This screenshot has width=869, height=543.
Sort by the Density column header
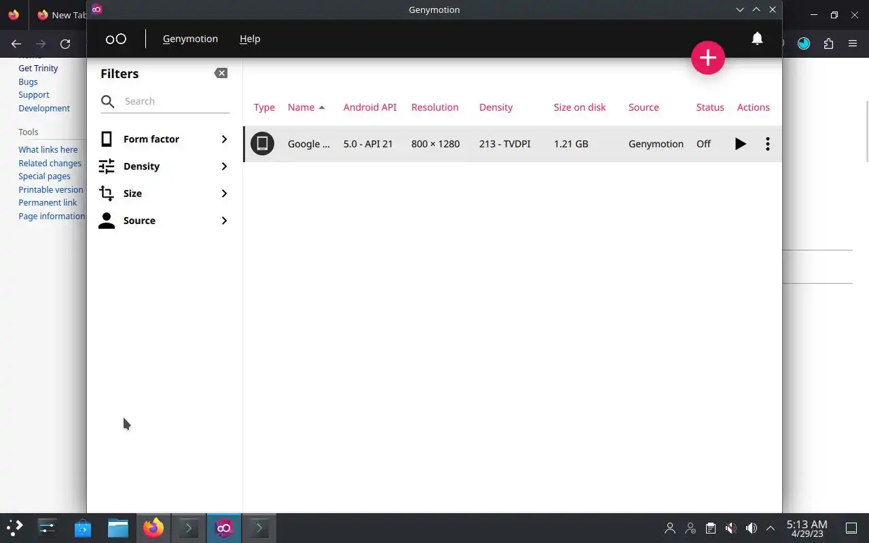496,107
